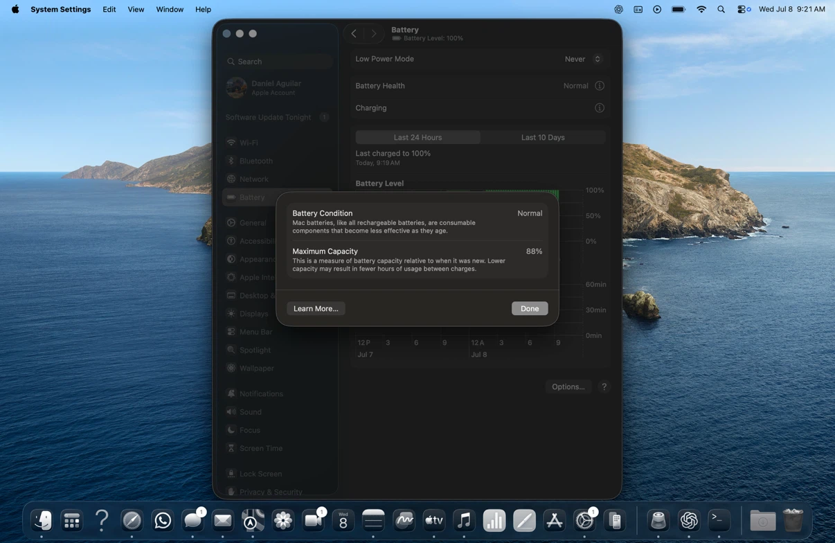Open the Window menu
Viewport: 835px width, 543px height.
click(x=170, y=10)
